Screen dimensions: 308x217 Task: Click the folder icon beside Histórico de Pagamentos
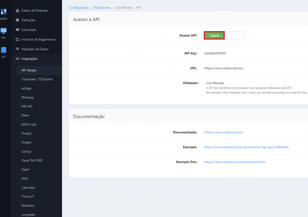point(18,39)
